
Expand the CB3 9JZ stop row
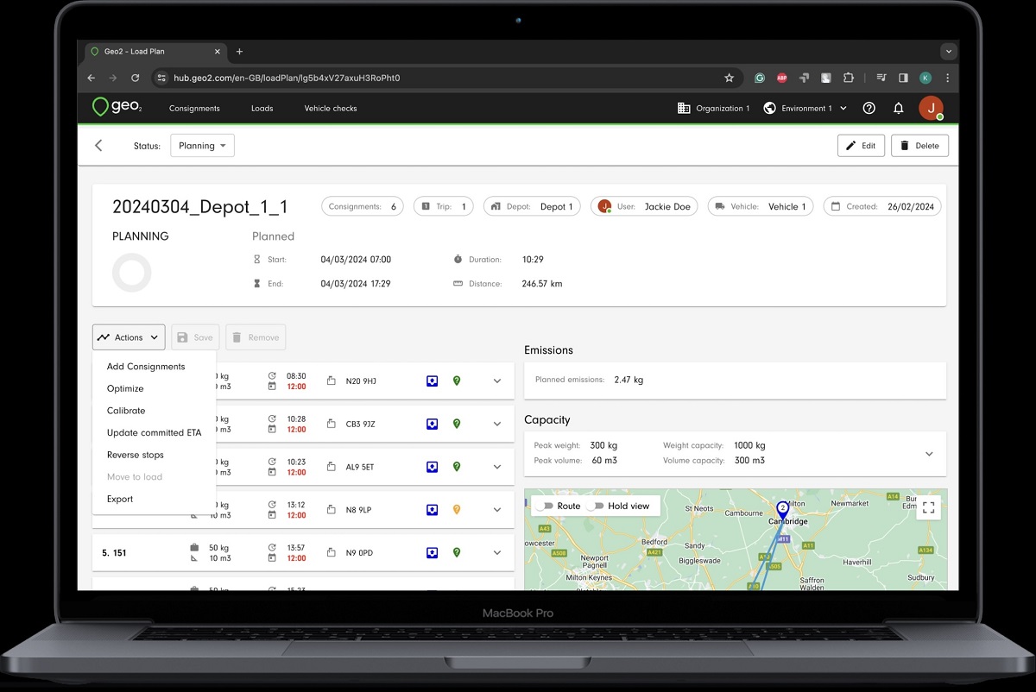(x=497, y=424)
